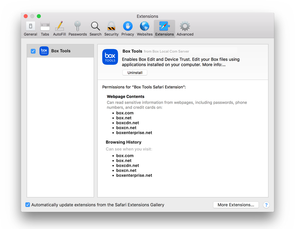
Task: Click the Box Tools extension logo
Action: [110, 57]
